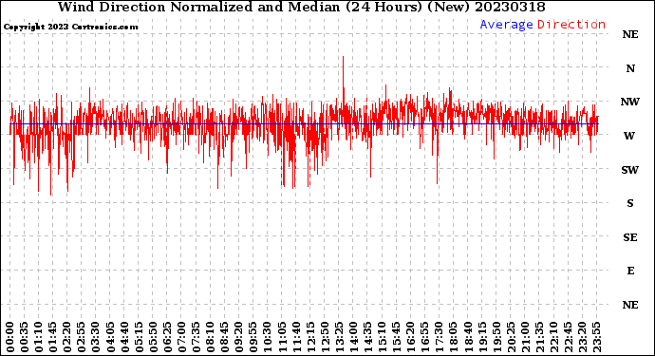Click the 05:50 time label
655x356 pixels.
click(x=153, y=337)
